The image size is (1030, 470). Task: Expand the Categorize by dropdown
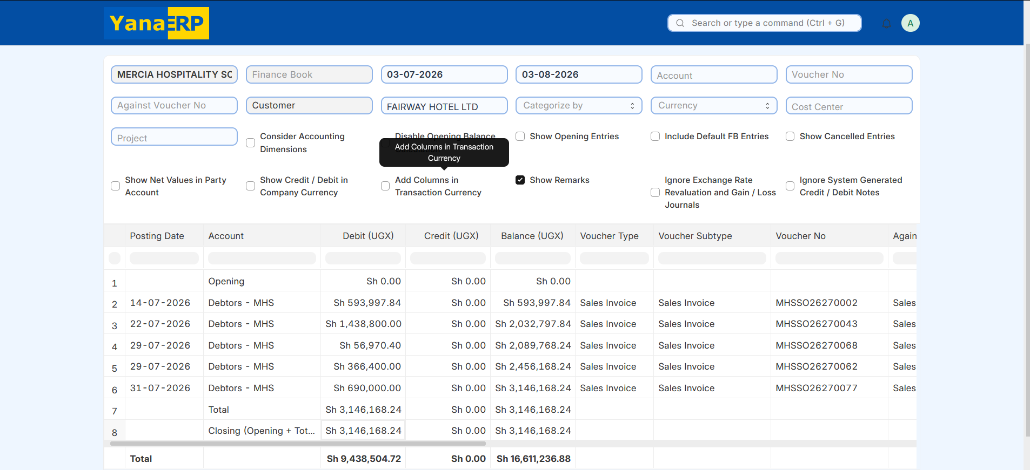point(579,106)
